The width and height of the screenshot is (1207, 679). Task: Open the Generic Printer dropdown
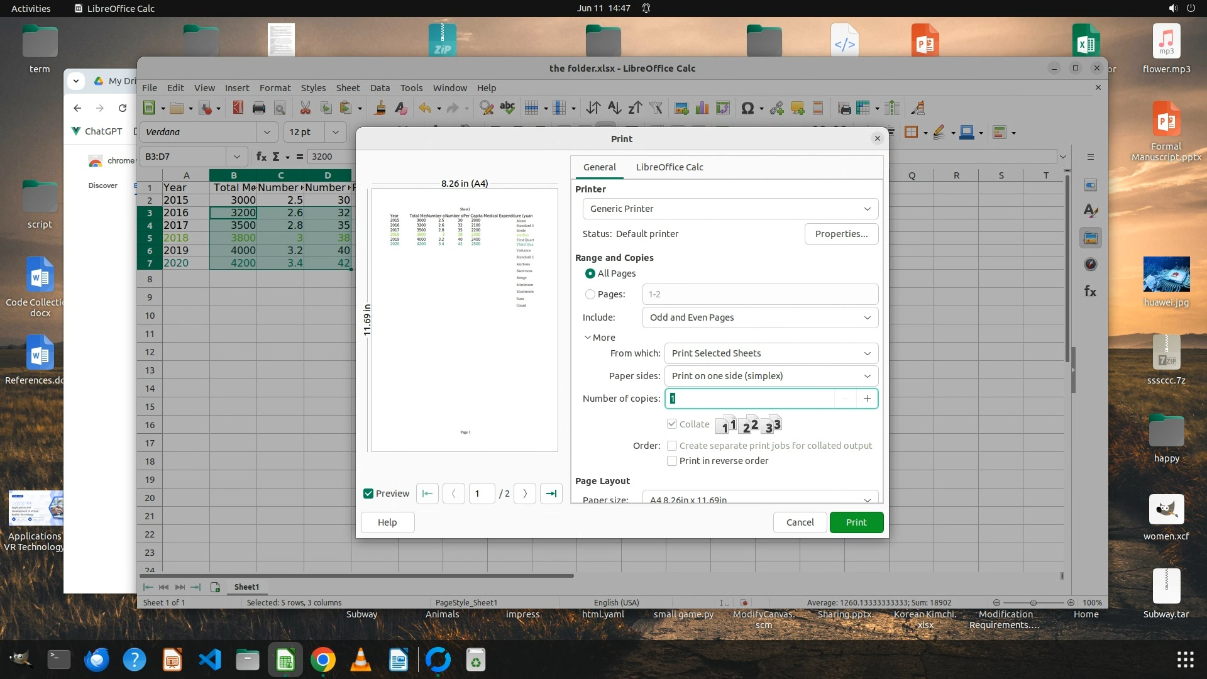pos(730,209)
